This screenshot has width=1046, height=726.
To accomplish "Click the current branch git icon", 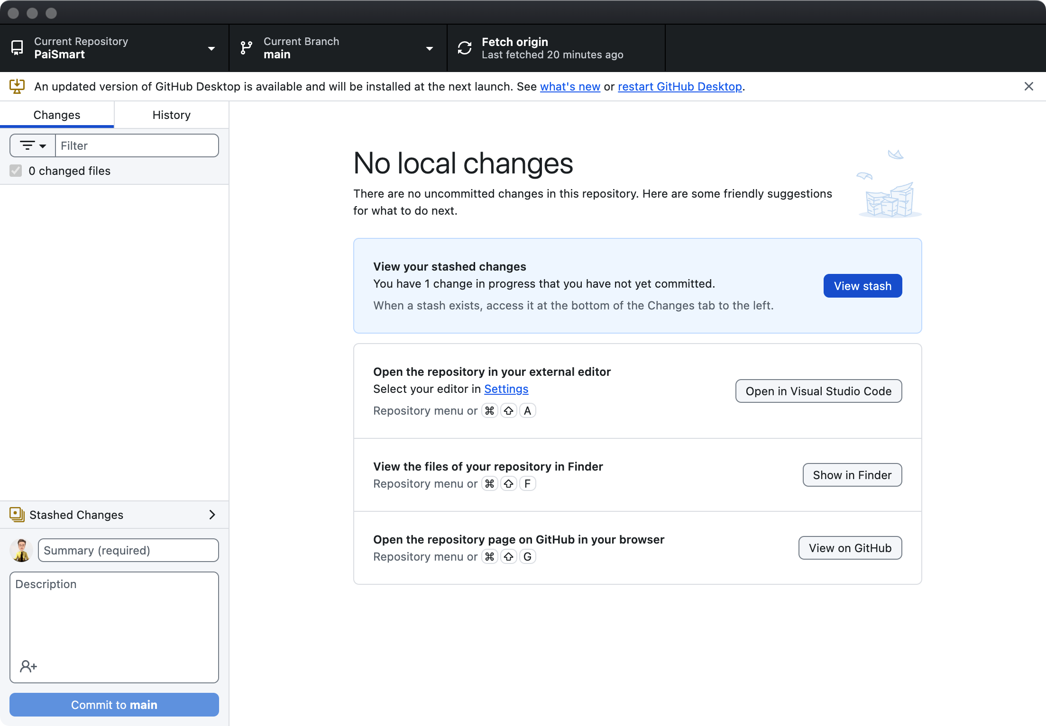I will click(x=246, y=48).
